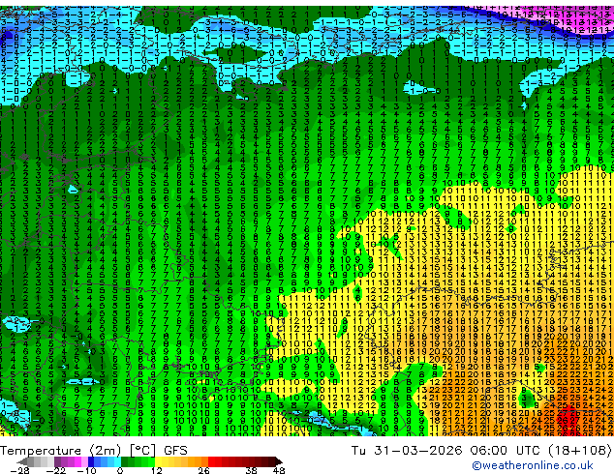614x474 pixels.
Task: Click the '0' legend label
Action: (x=120, y=470)
